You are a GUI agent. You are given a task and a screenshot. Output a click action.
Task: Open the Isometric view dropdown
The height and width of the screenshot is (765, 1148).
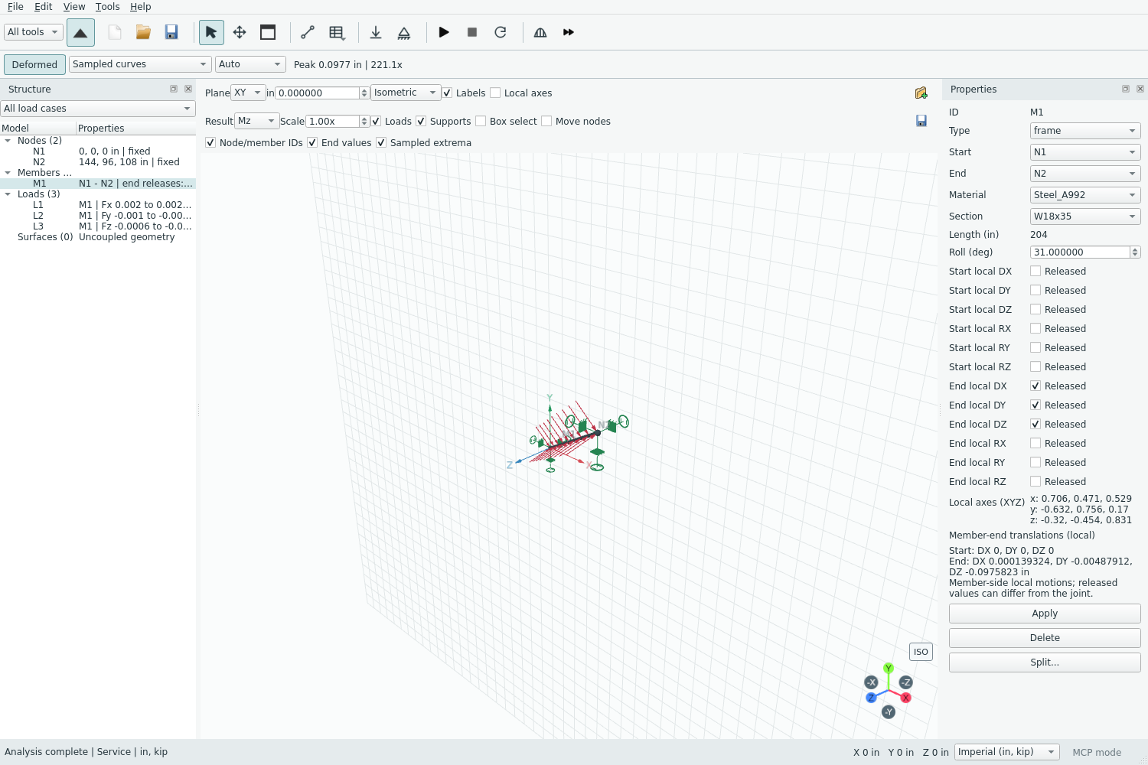406,93
